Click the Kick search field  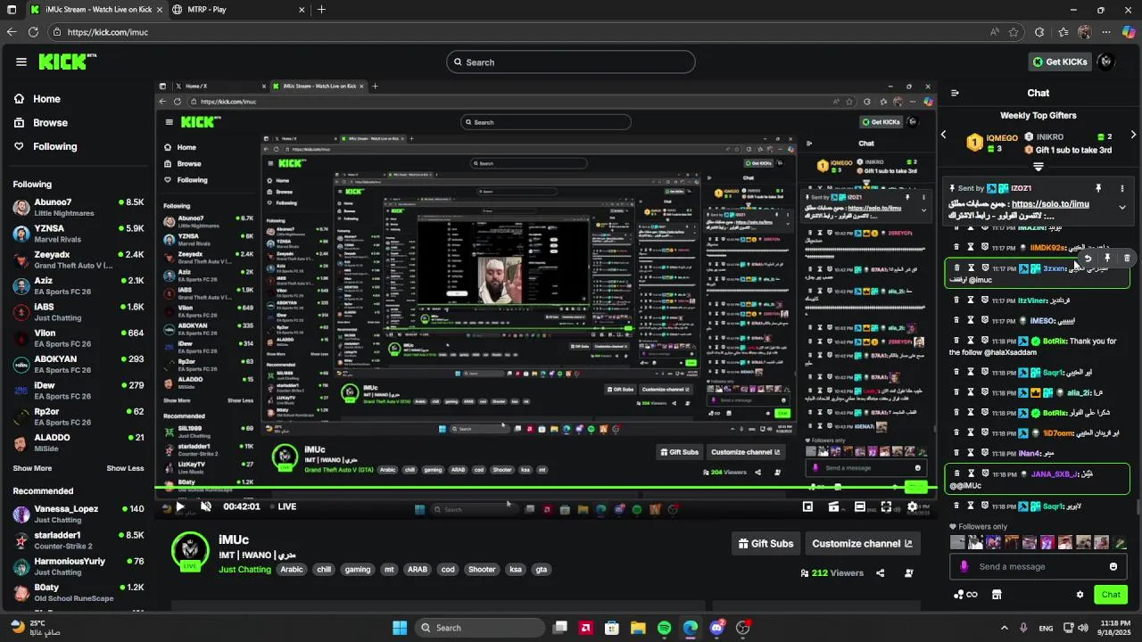click(x=571, y=62)
